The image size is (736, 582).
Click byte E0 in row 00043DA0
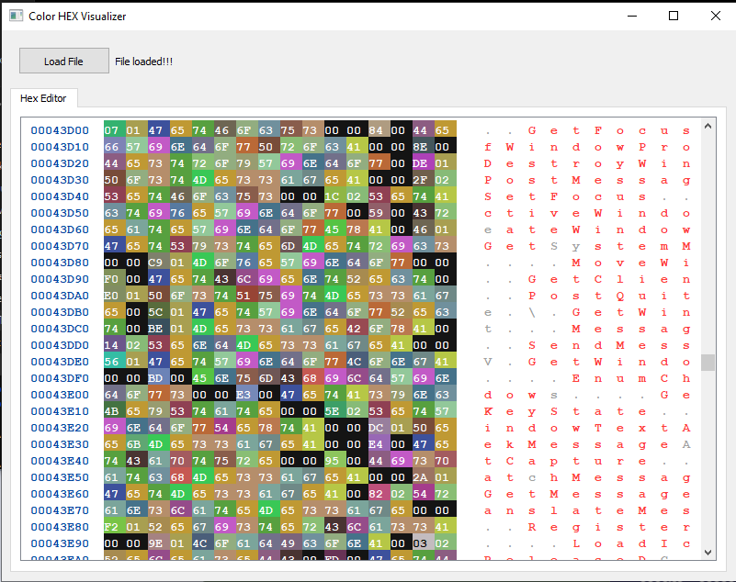115,296
